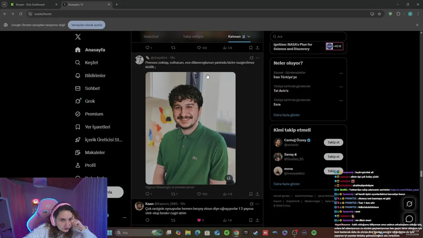Viewport: 423px width, 238px height.
Task: Reply to Kaan's post
Action: [147, 220]
